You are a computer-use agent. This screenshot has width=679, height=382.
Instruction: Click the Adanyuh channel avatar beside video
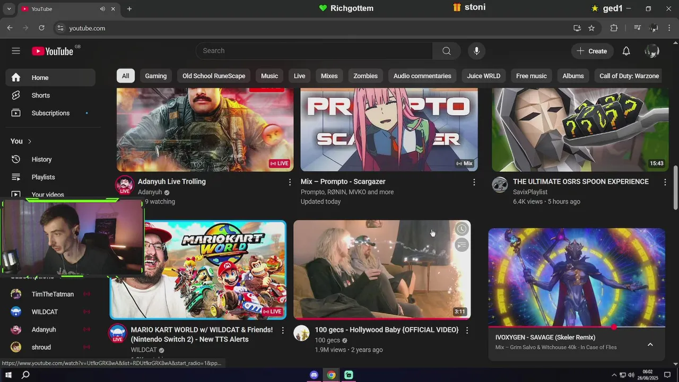pos(125,185)
